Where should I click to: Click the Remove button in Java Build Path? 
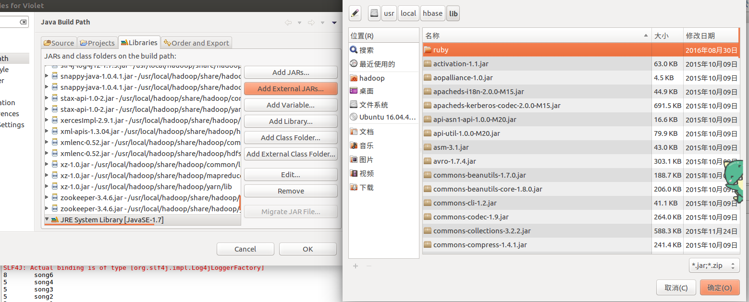(291, 191)
